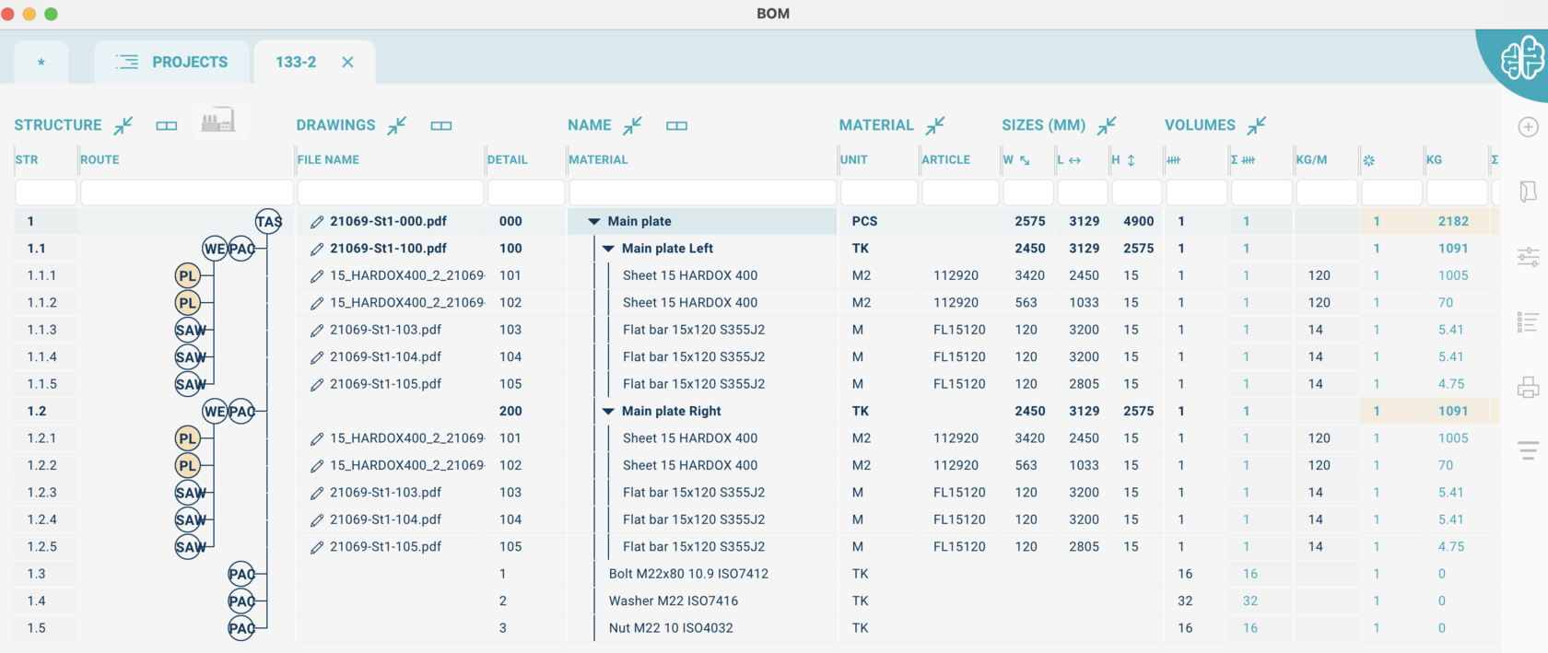Click the factory icon next to STRUCTURE
The height and width of the screenshot is (653, 1548).
point(218,121)
